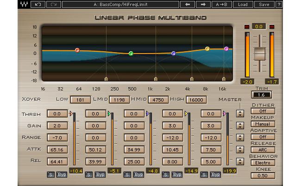Click the red band marker on graph
Screen dimensions: 301x186
(x=77, y=50)
